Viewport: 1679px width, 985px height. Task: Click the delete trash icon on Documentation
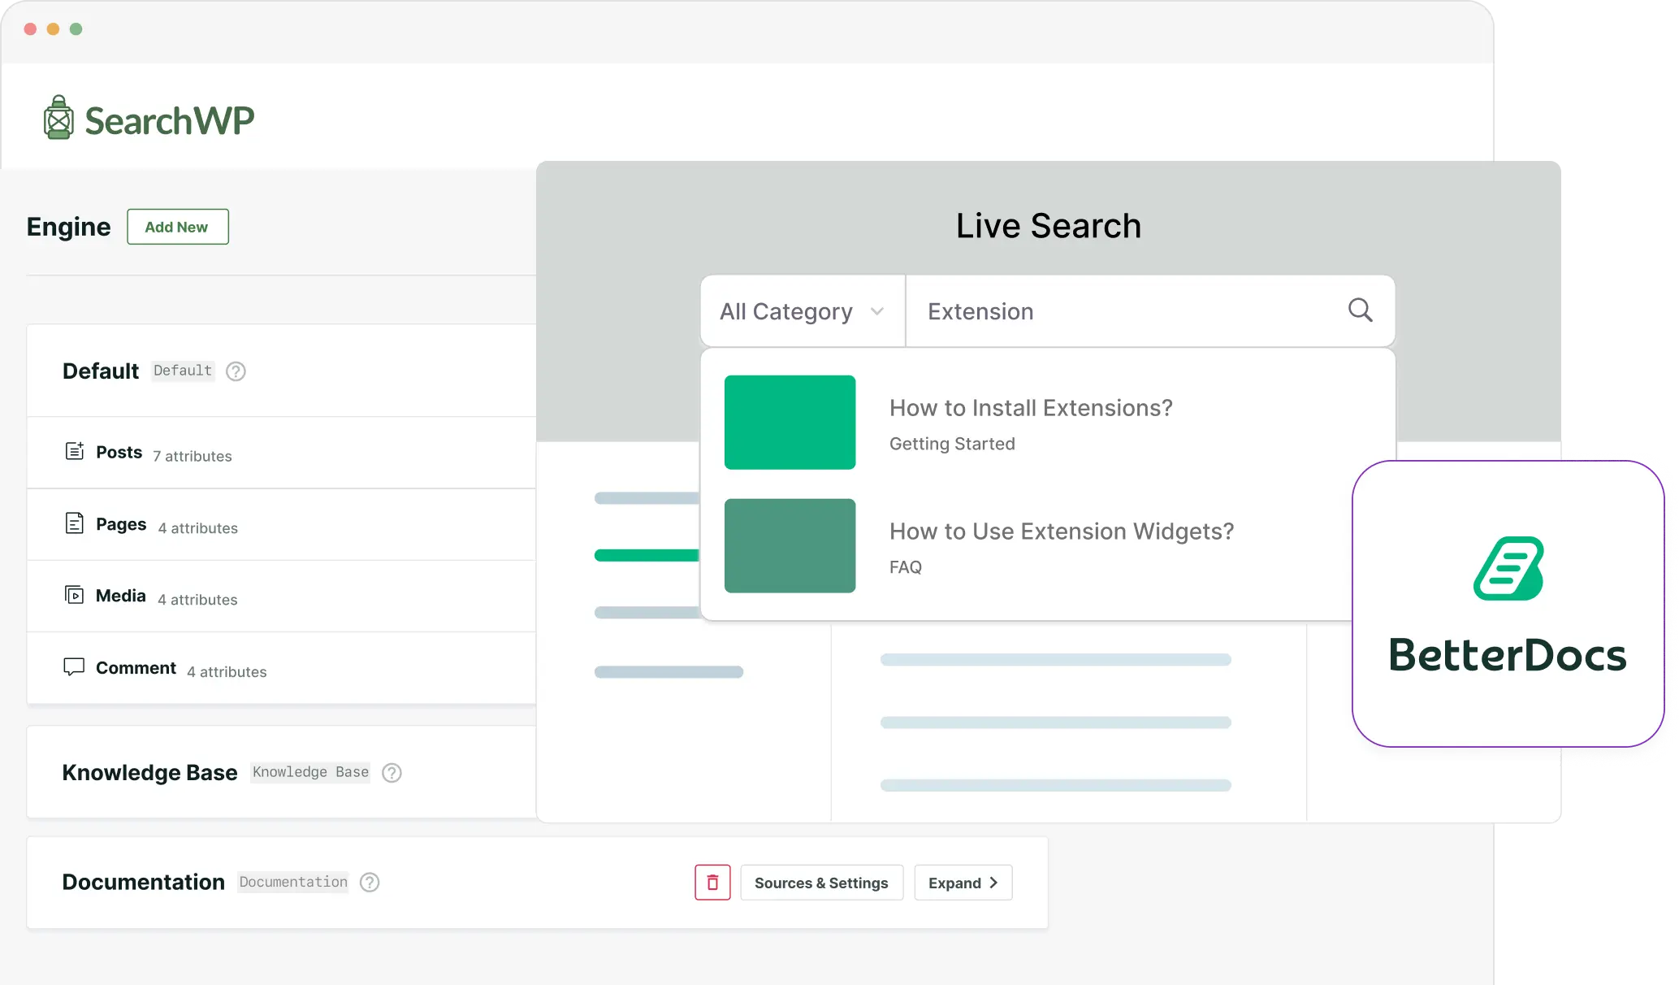click(x=712, y=882)
